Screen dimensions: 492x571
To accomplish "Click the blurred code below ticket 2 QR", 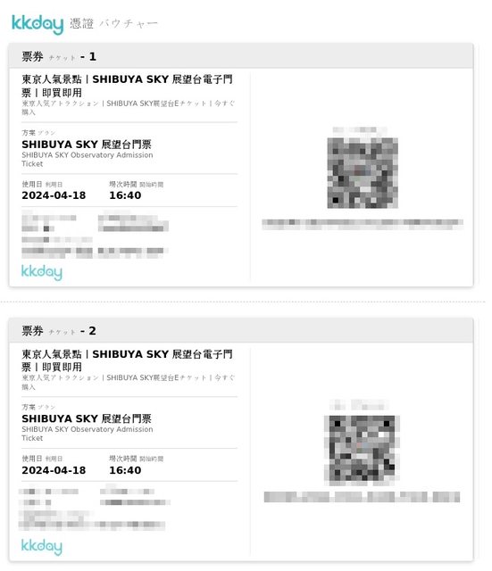I will (x=362, y=497).
